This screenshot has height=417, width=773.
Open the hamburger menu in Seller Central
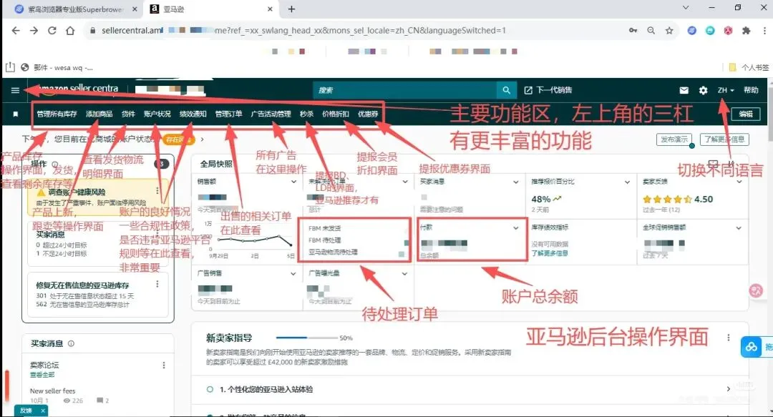coord(15,90)
